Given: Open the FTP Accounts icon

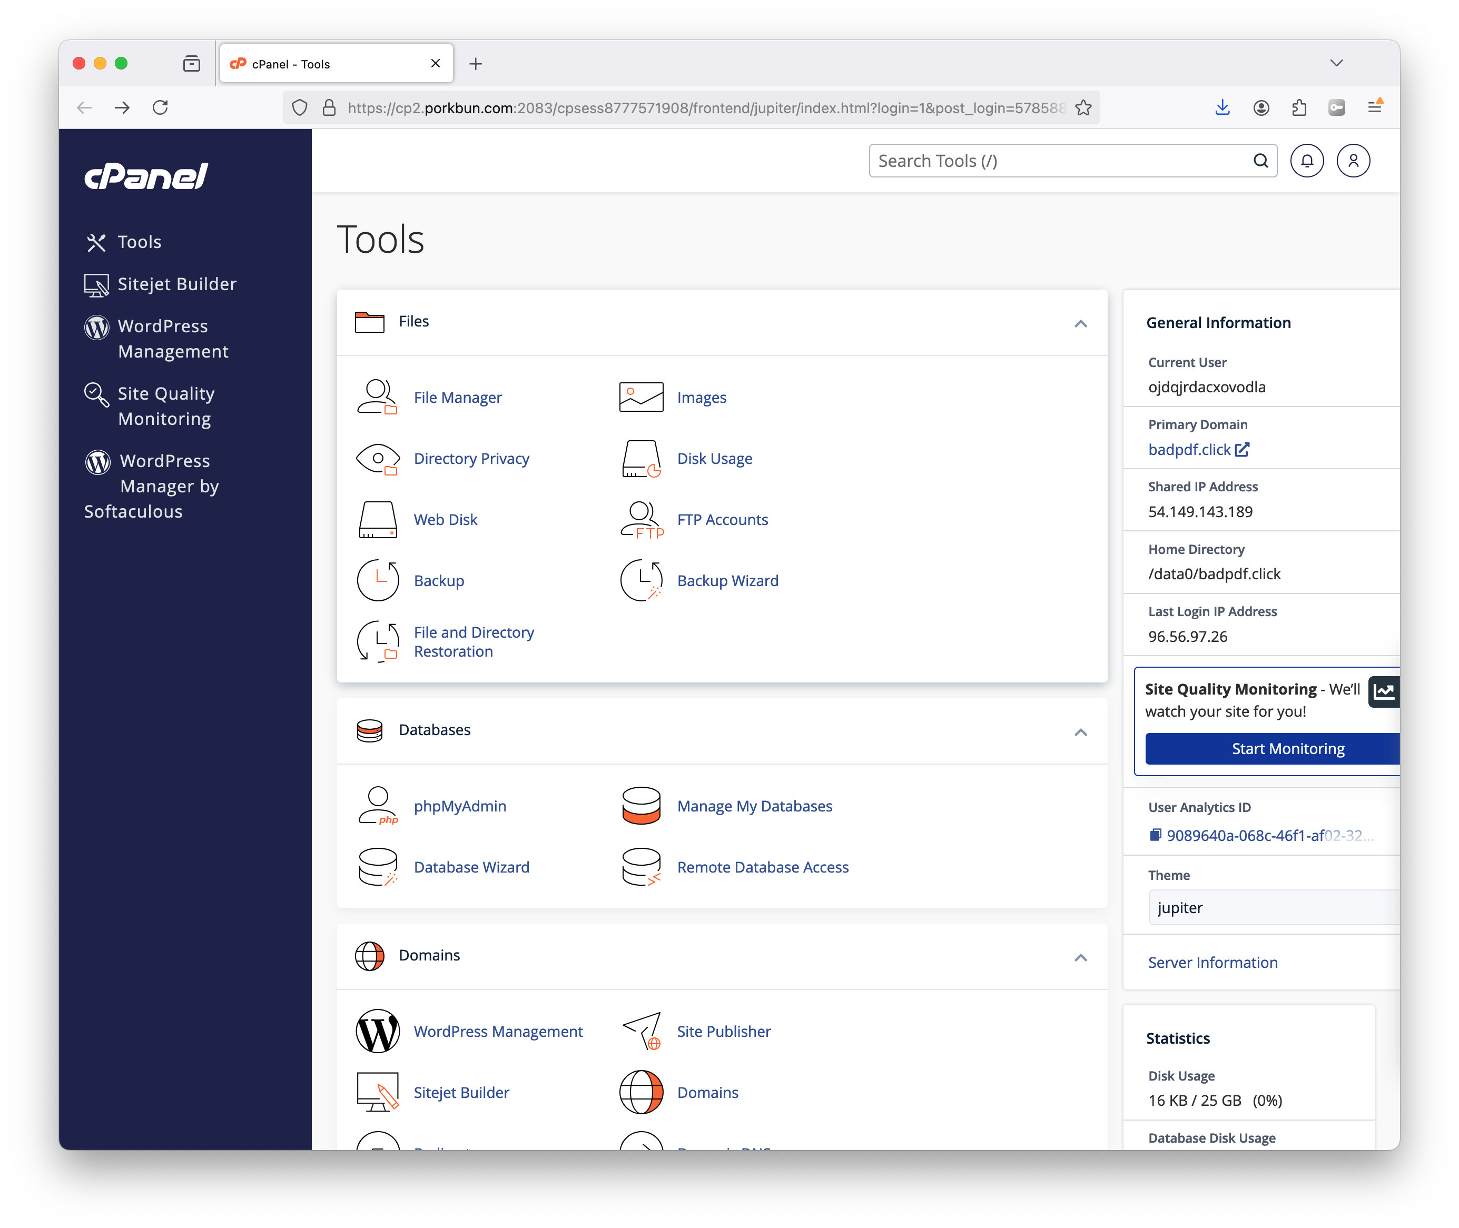Looking at the screenshot, I should (x=640, y=519).
